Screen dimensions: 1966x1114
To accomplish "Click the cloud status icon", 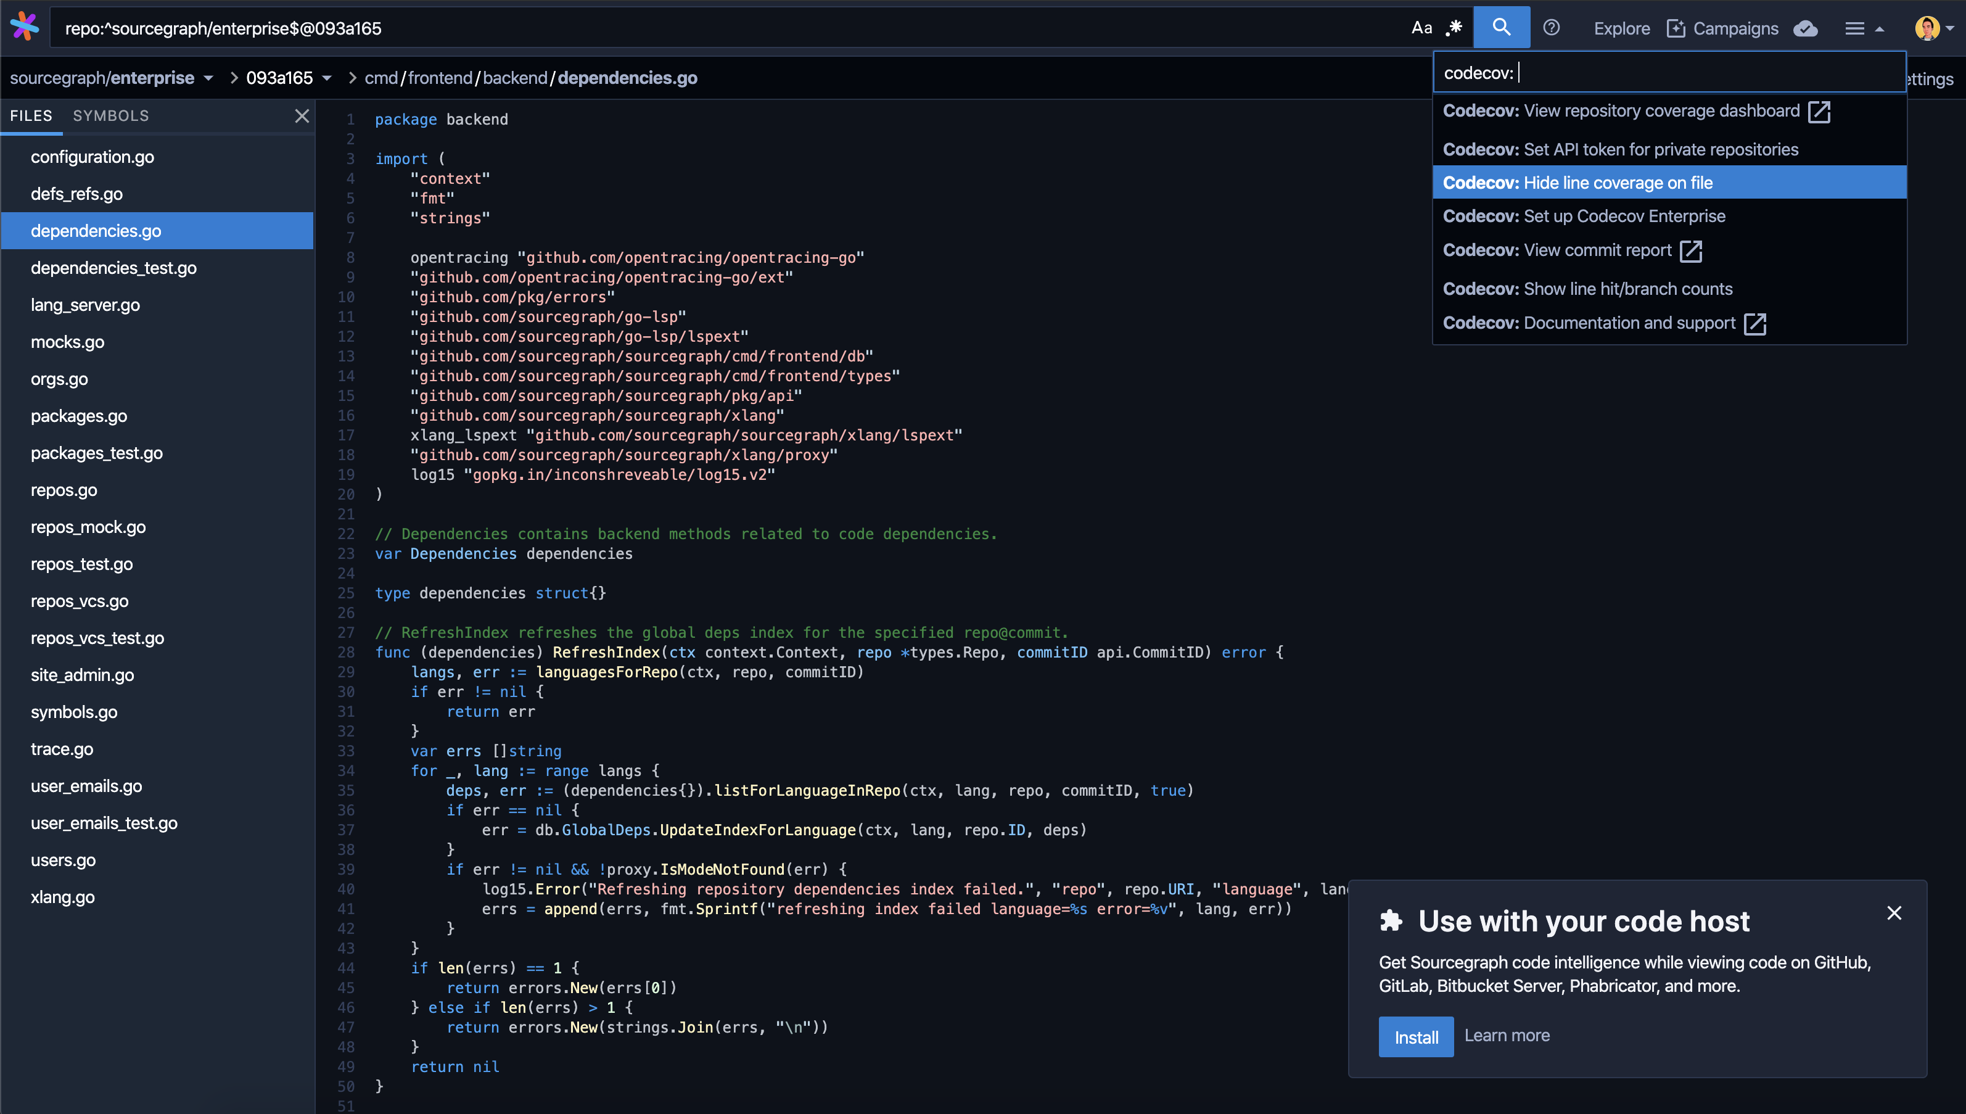I will tap(1806, 28).
